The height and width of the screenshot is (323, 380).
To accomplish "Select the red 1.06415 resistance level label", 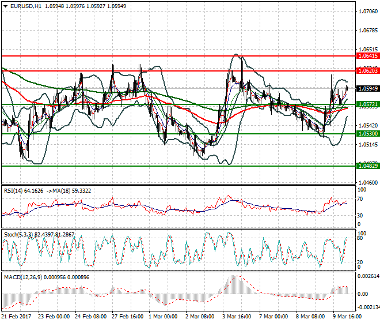I will point(368,56).
